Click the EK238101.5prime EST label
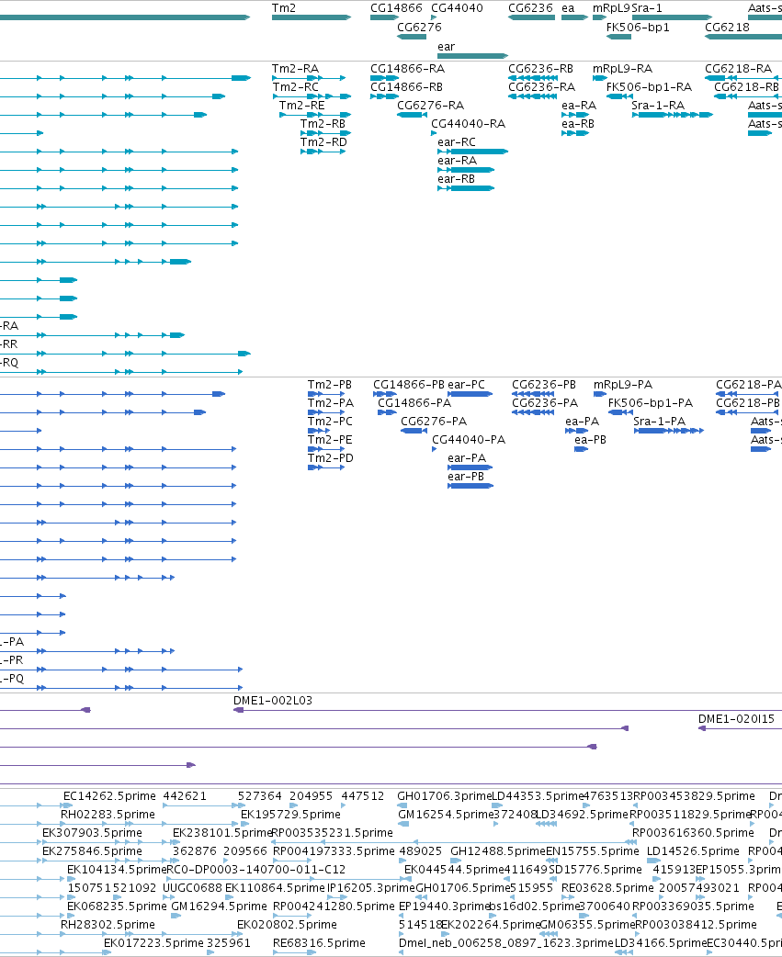The image size is (782, 957). coord(221,832)
